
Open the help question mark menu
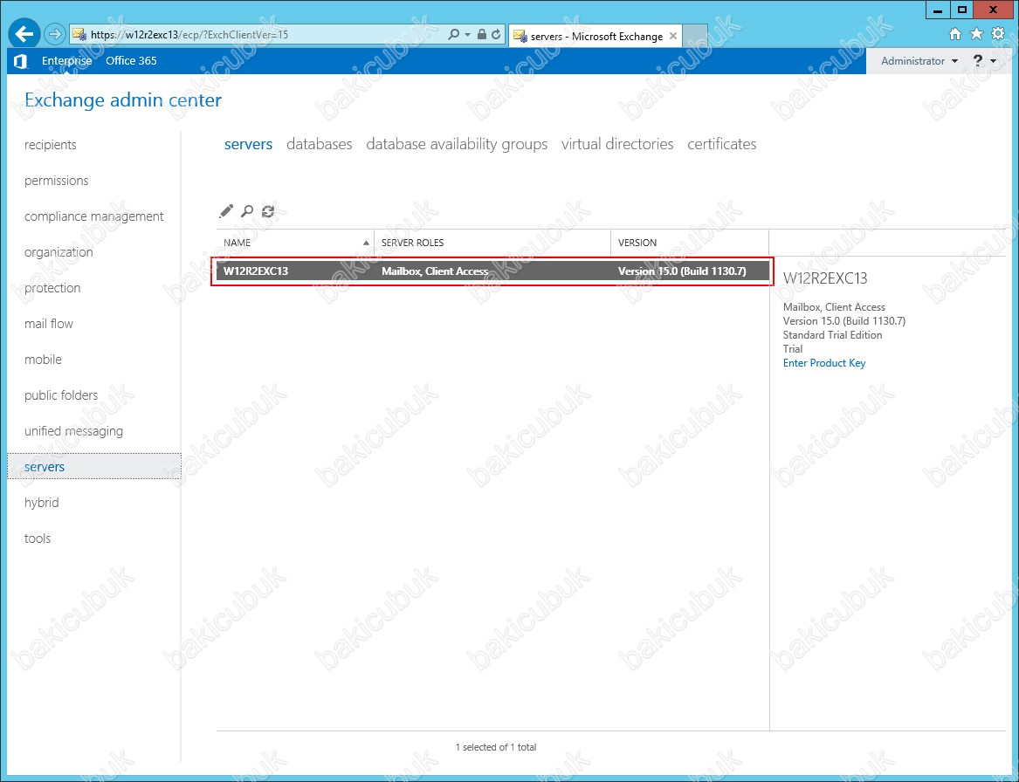pos(977,60)
